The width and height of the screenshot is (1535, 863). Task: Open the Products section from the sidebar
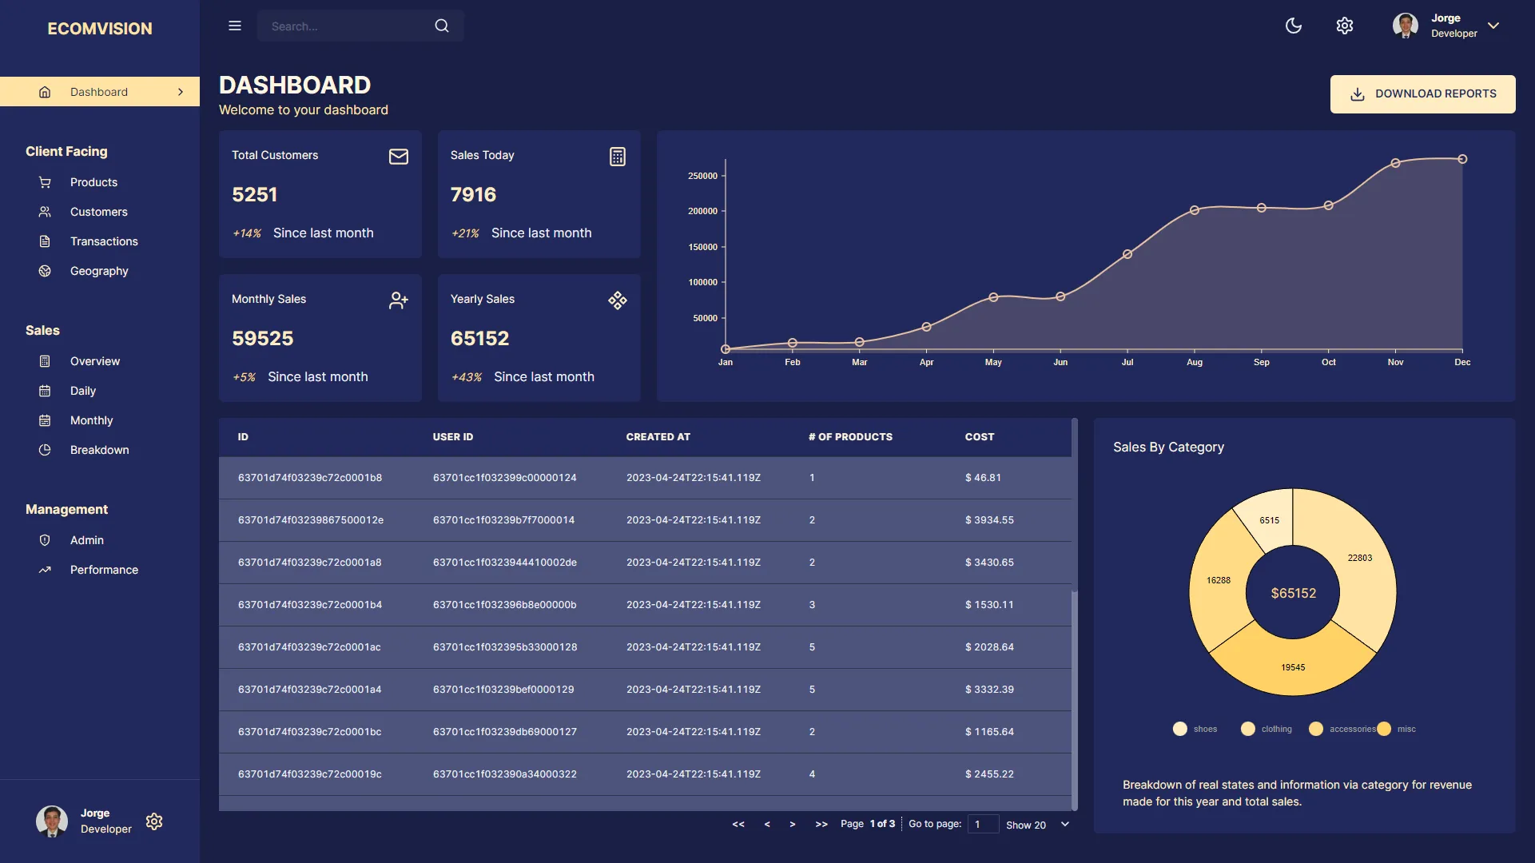[93, 182]
